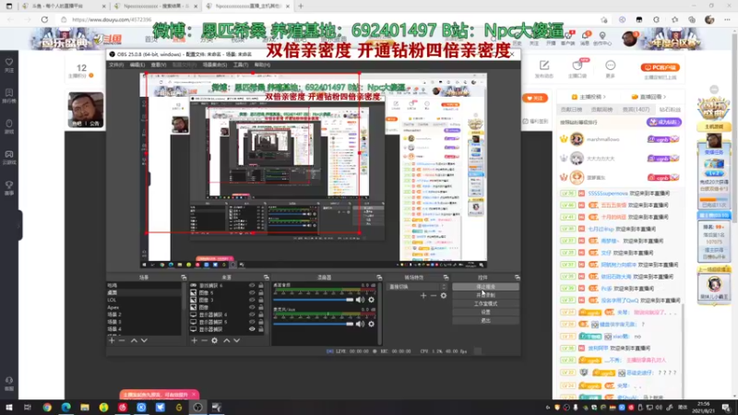
Task: Open OBS 编辑(E) menu
Action: (137, 65)
